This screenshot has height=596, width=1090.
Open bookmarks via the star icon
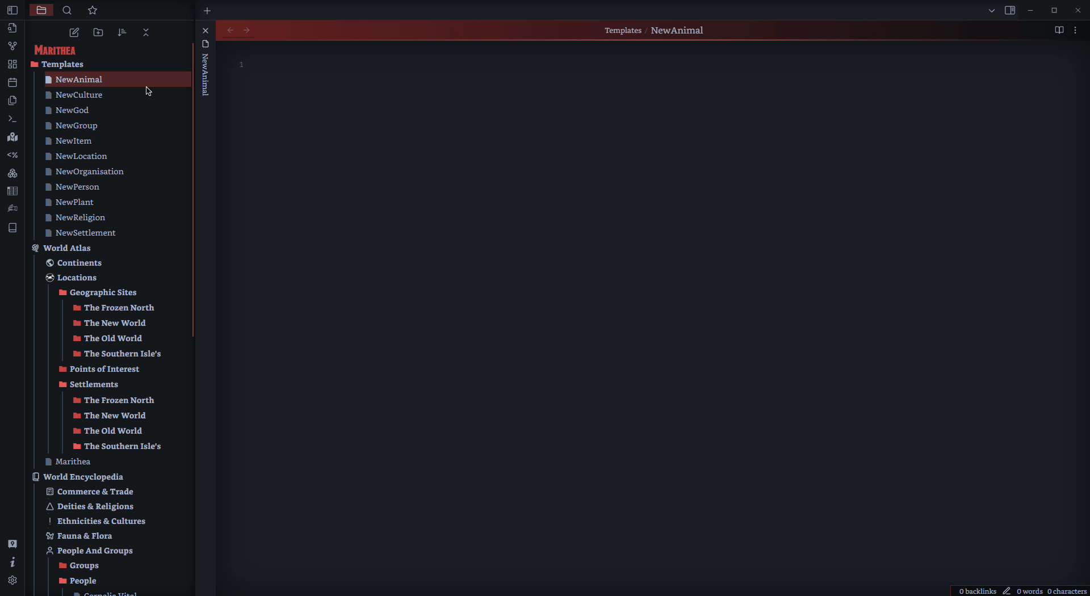pyautogui.click(x=93, y=10)
